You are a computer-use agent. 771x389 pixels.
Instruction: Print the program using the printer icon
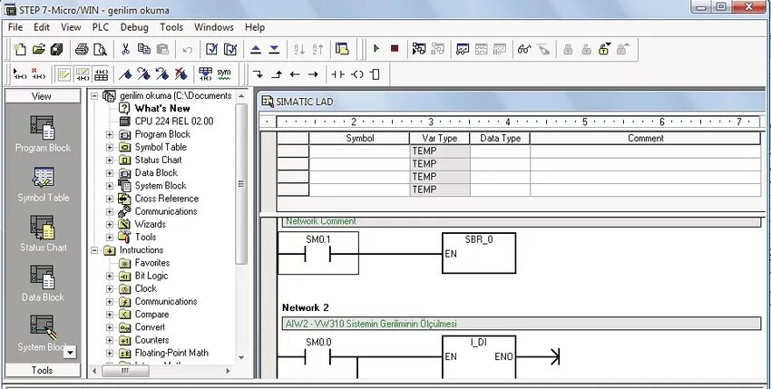click(82, 49)
